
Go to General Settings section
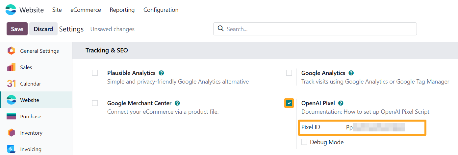[x=36, y=51]
